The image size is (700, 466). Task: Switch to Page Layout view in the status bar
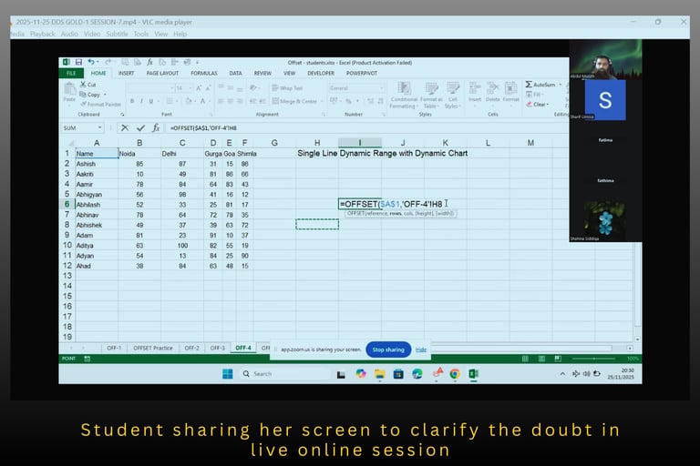[541, 359]
